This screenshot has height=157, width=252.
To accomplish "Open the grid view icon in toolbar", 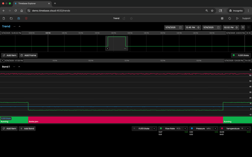I will pos(222,18).
